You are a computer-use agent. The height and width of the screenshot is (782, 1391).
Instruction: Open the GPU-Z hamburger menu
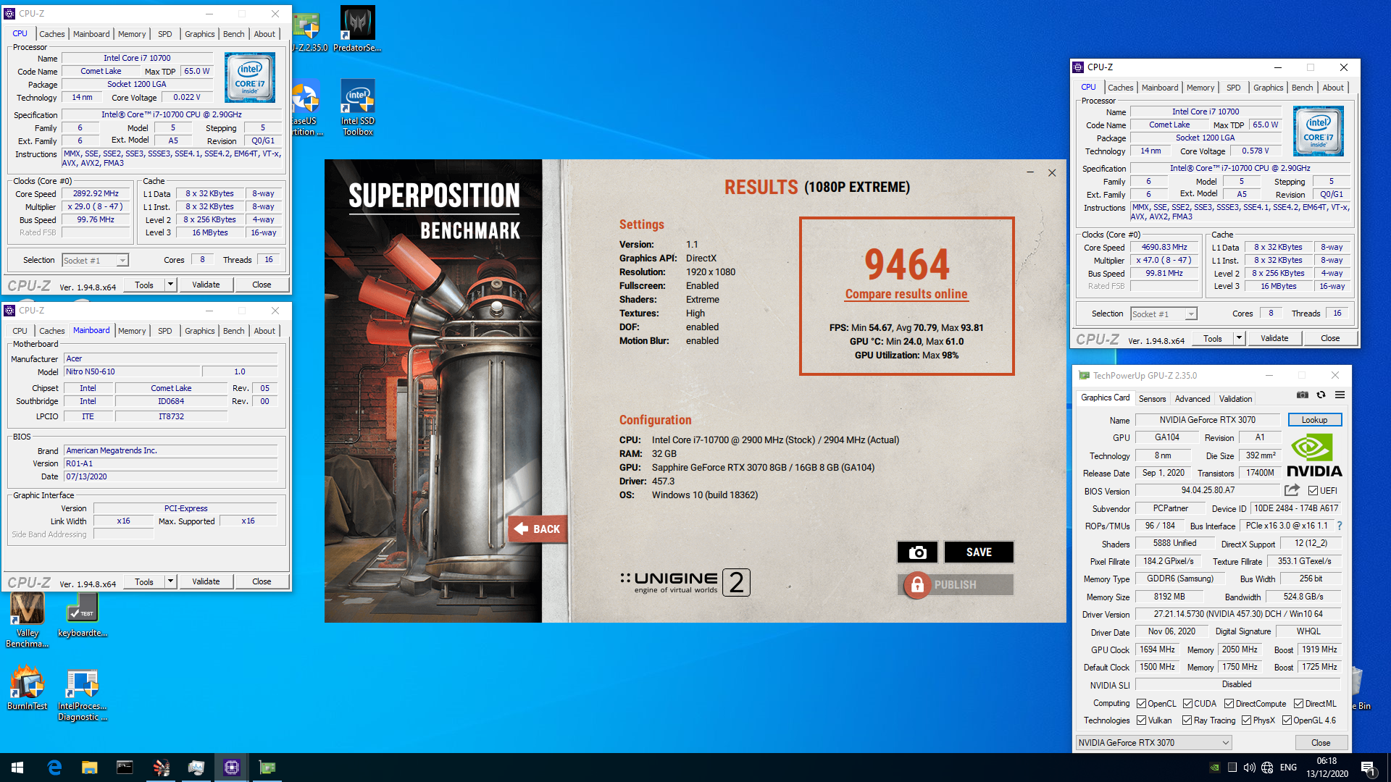point(1340,395)
